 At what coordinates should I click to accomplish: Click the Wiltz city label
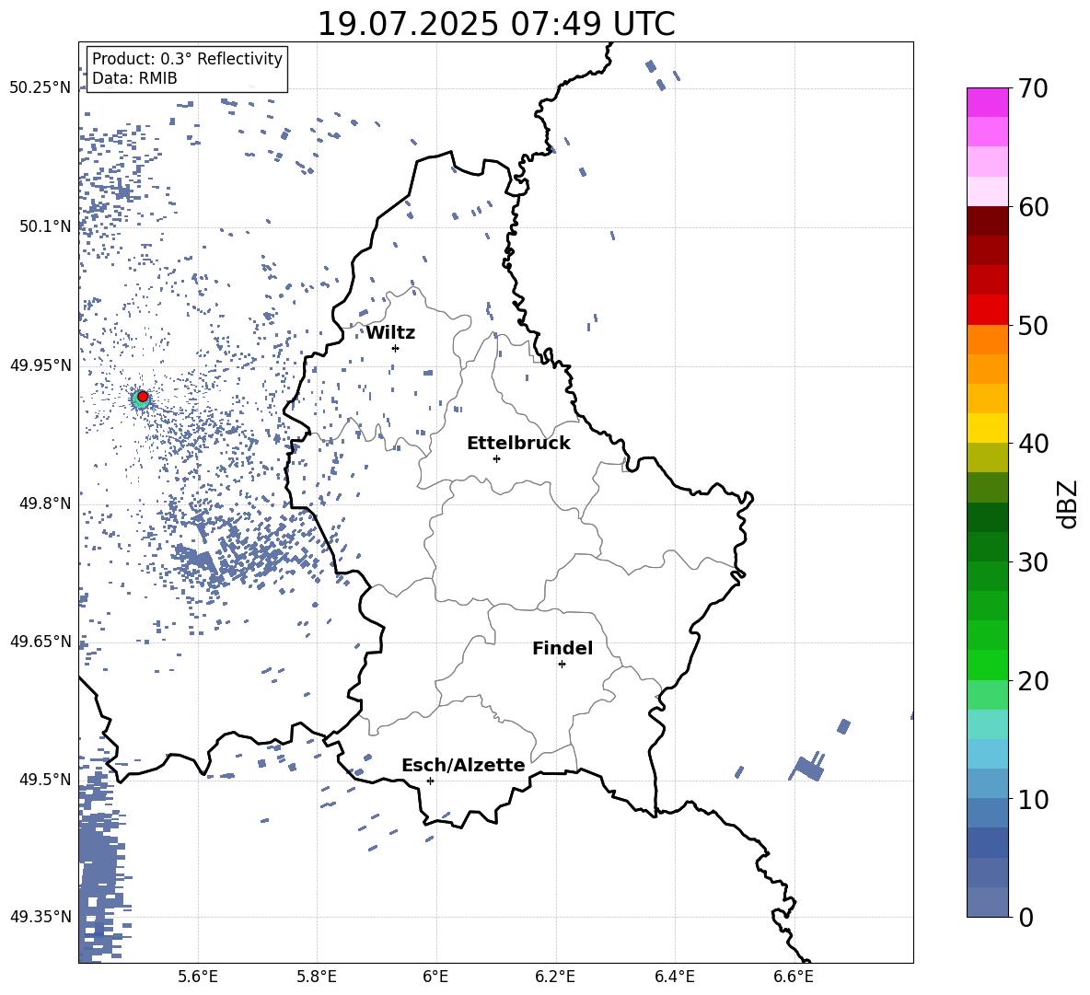pyautogui.click(x=390, y=333)
